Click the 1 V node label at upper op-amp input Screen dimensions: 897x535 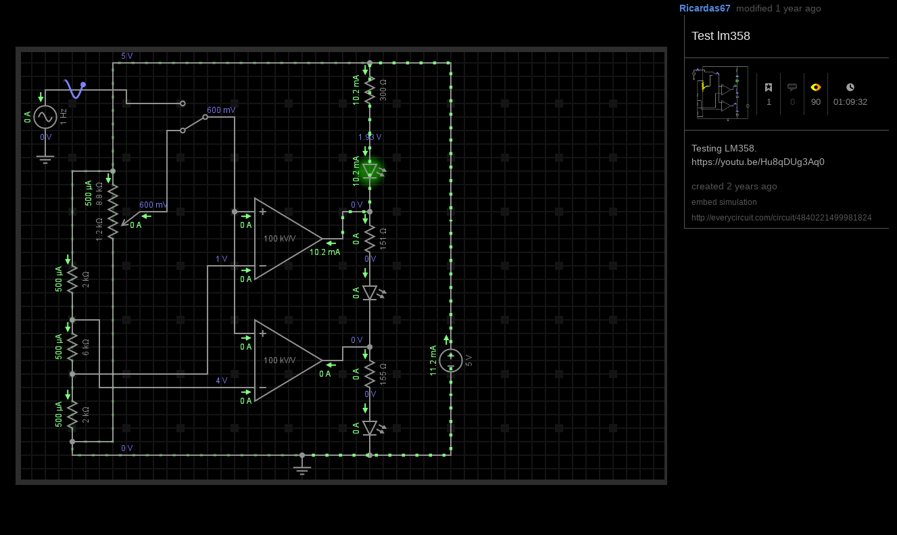point(222,259)
